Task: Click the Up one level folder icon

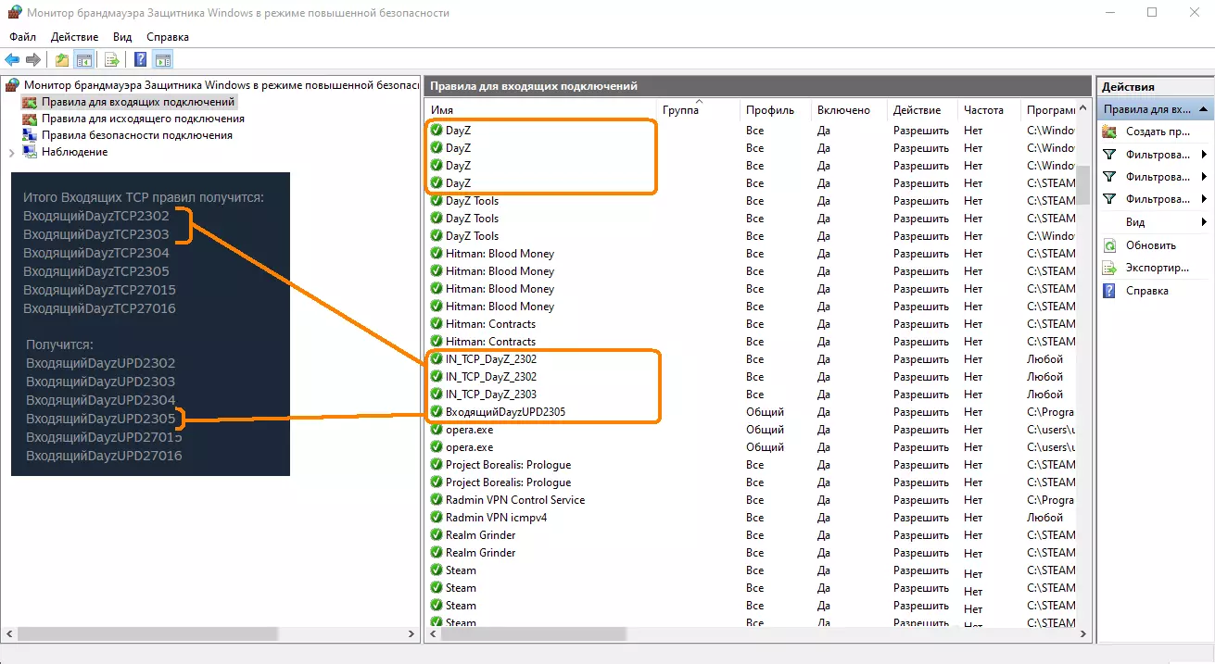Action: pos(62,60)
